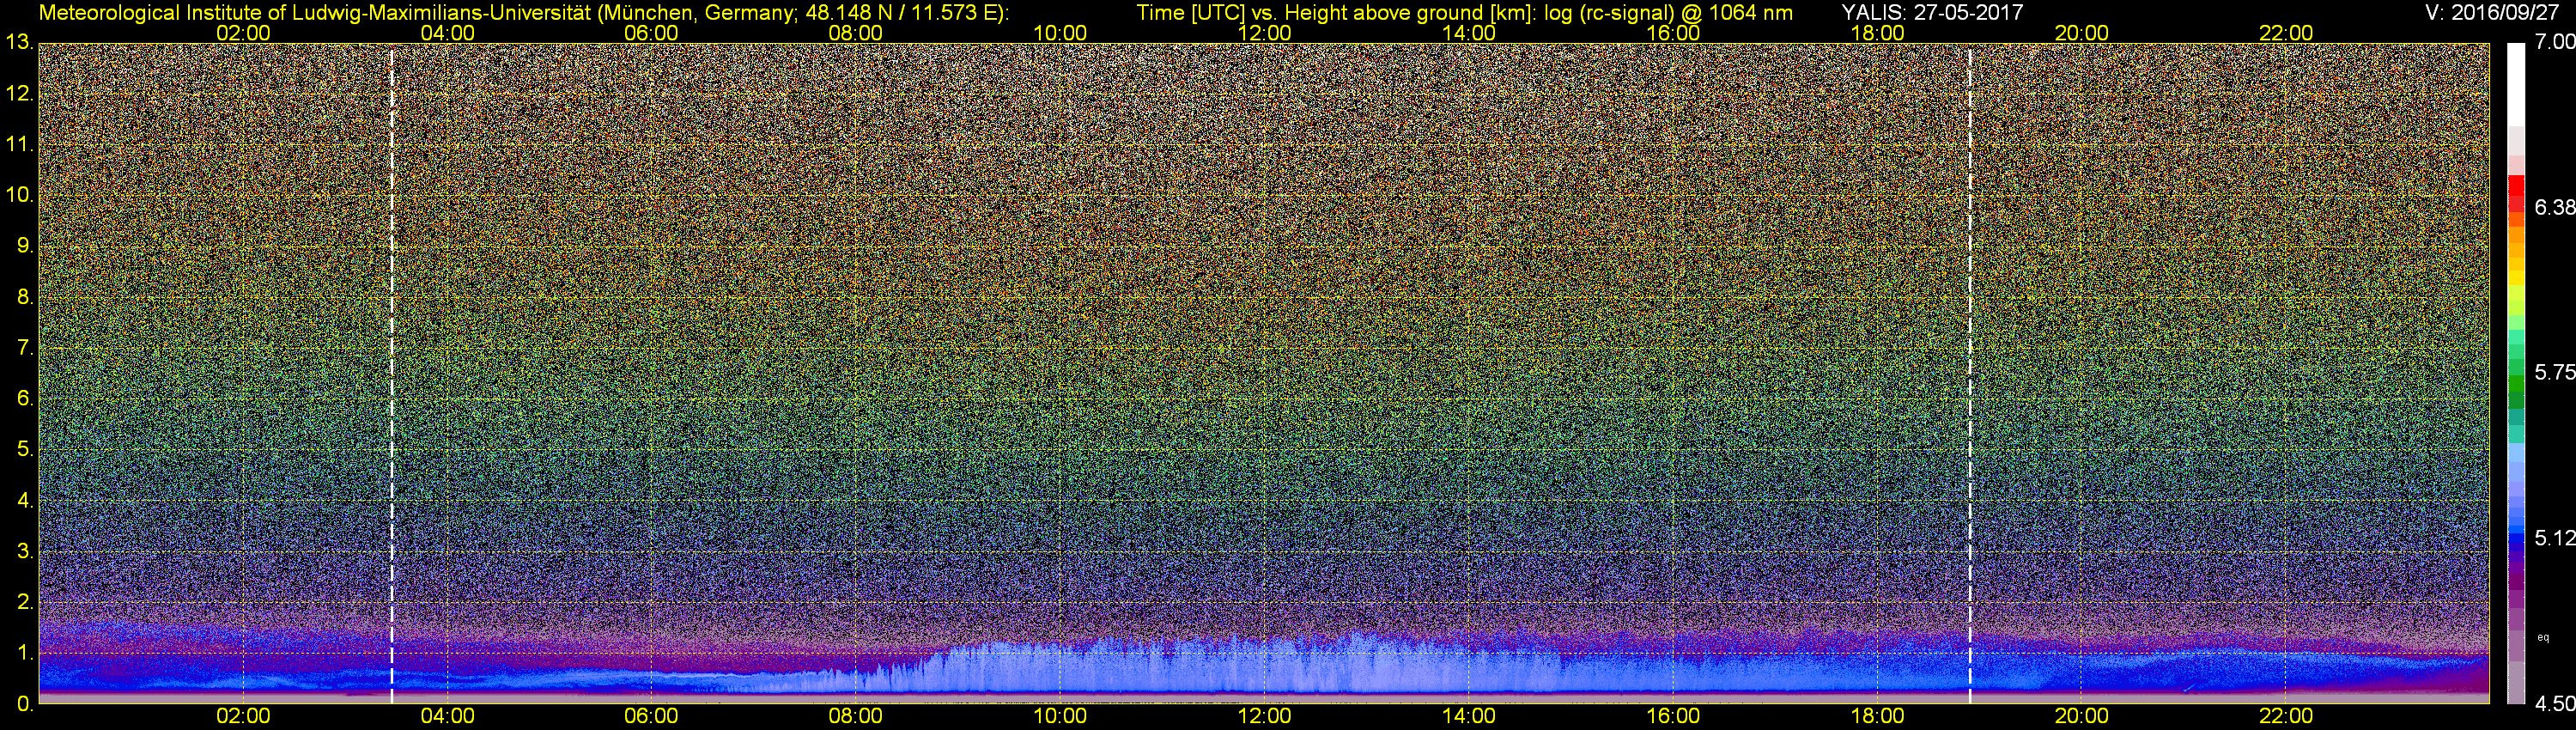The image size is (2576, 730).
Task: Click the 10:00 label on the bottom time axis
Action: point(1060,716)
